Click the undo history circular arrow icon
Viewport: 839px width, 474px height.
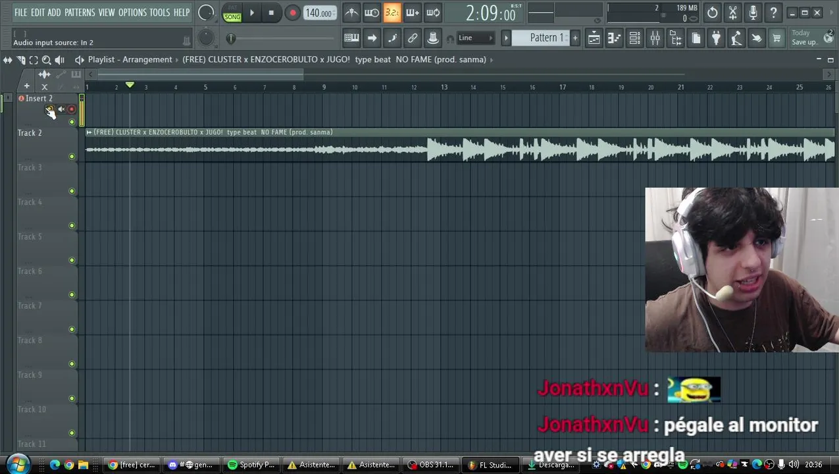coord(713,13)
